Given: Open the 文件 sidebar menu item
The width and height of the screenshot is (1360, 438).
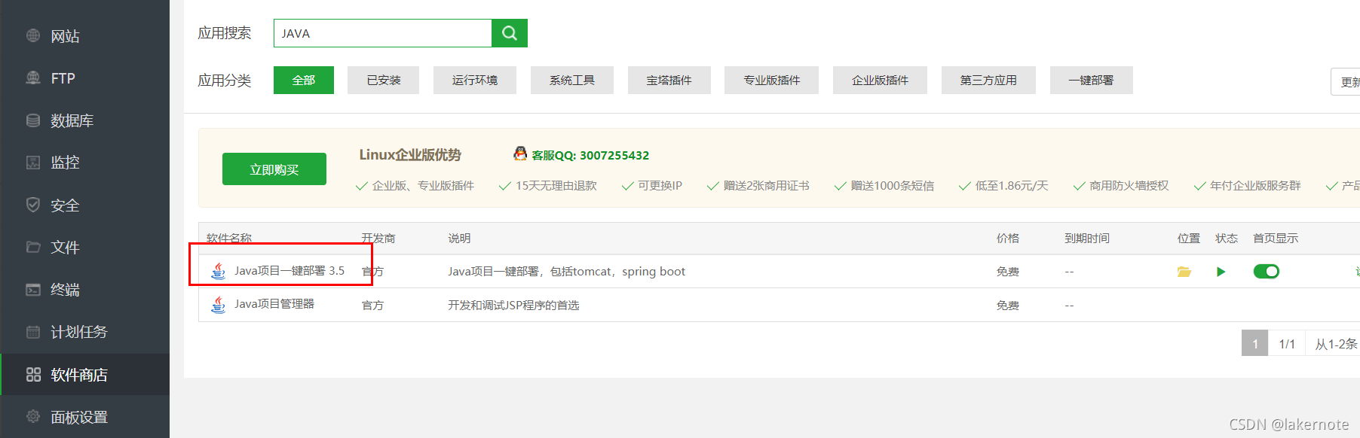Looking at the screenshot, I should [x=84, y=247].
